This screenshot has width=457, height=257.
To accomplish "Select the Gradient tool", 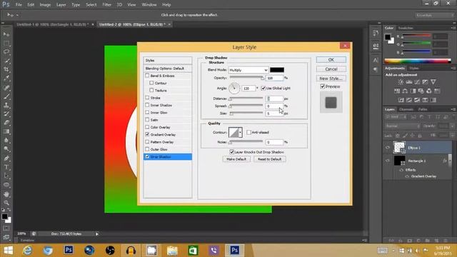I will click(6, 131).
